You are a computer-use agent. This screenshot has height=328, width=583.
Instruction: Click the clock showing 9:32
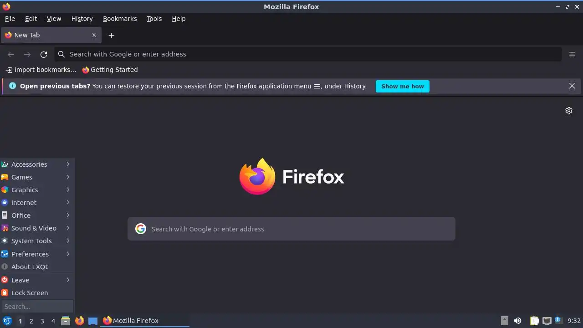pos(574,321)
